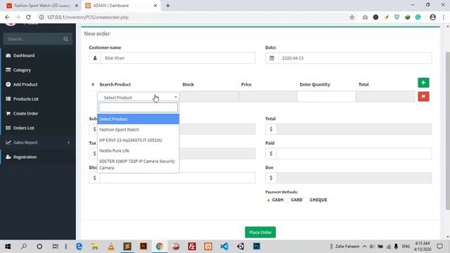Close the ADMIN Dashboard tab
The height and width of the screenshot is (253, 450).
click(x=155, y=6)
